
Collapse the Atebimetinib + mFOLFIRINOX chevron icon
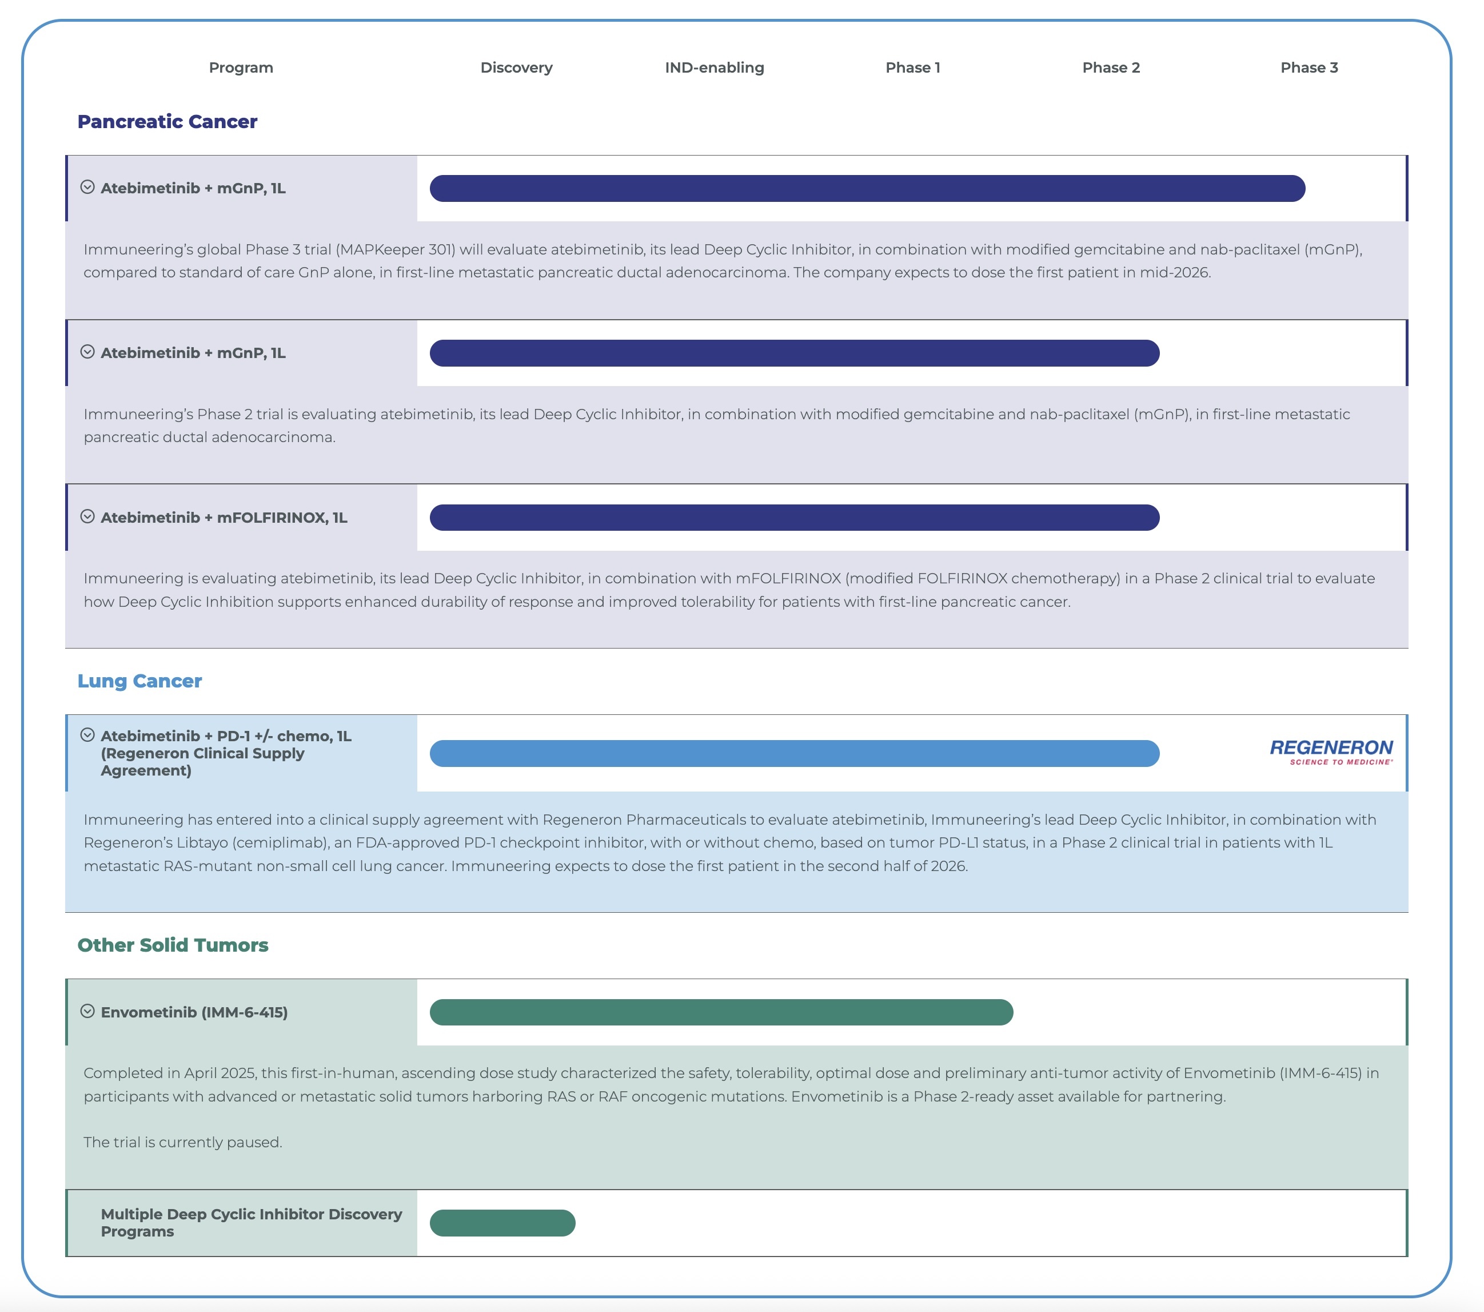tap(87, 516)
